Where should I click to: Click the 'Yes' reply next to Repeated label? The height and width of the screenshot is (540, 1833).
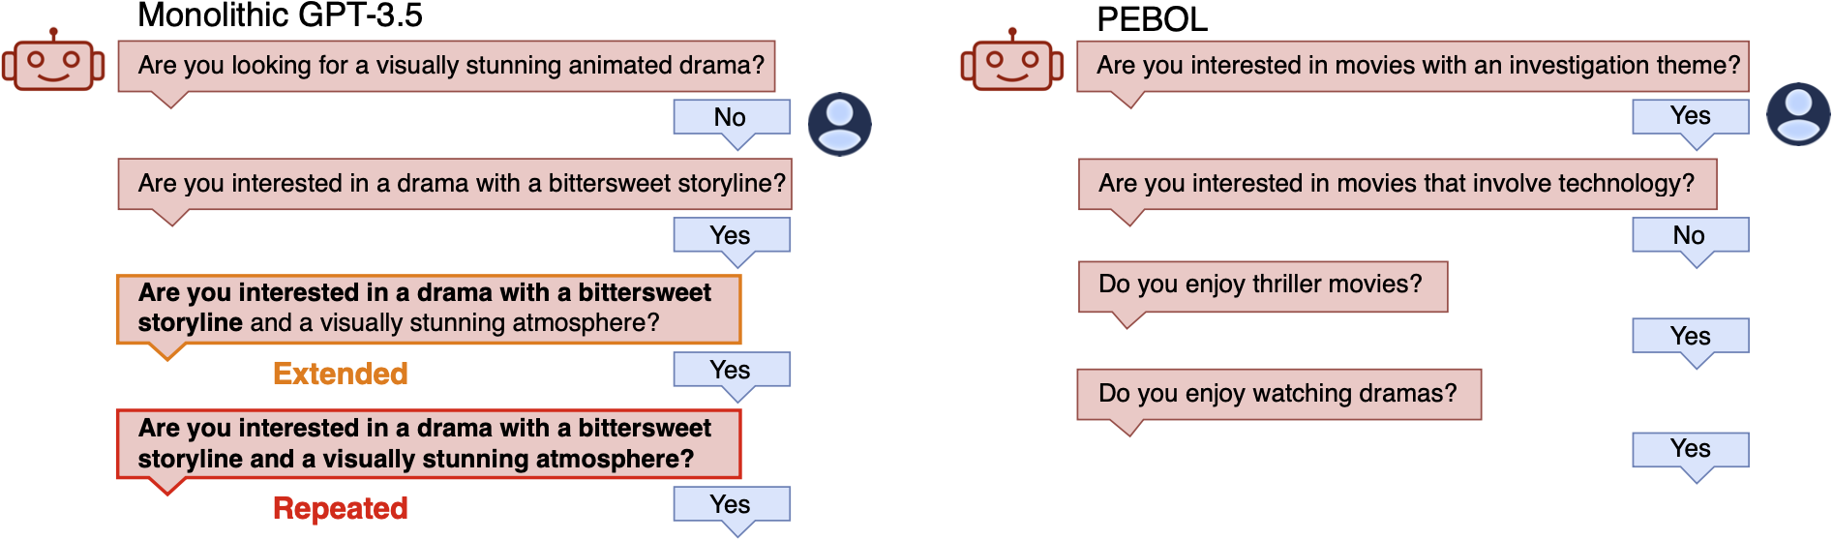click(x=731, y=504)
